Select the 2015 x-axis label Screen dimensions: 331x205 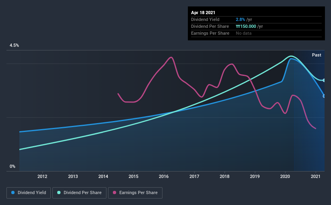133,176
